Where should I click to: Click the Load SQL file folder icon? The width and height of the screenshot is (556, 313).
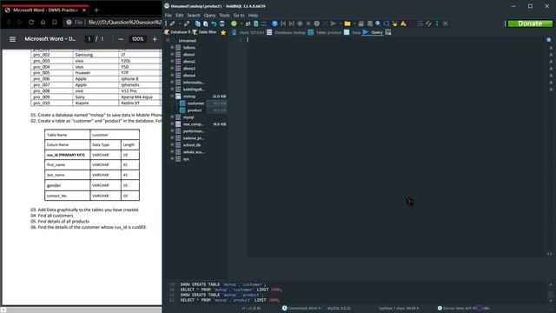[x=347, y=23]
